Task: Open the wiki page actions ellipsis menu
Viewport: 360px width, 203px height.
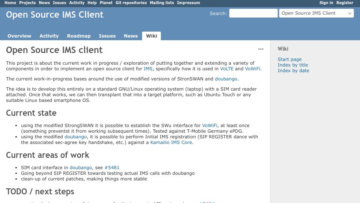Action: 261,49
